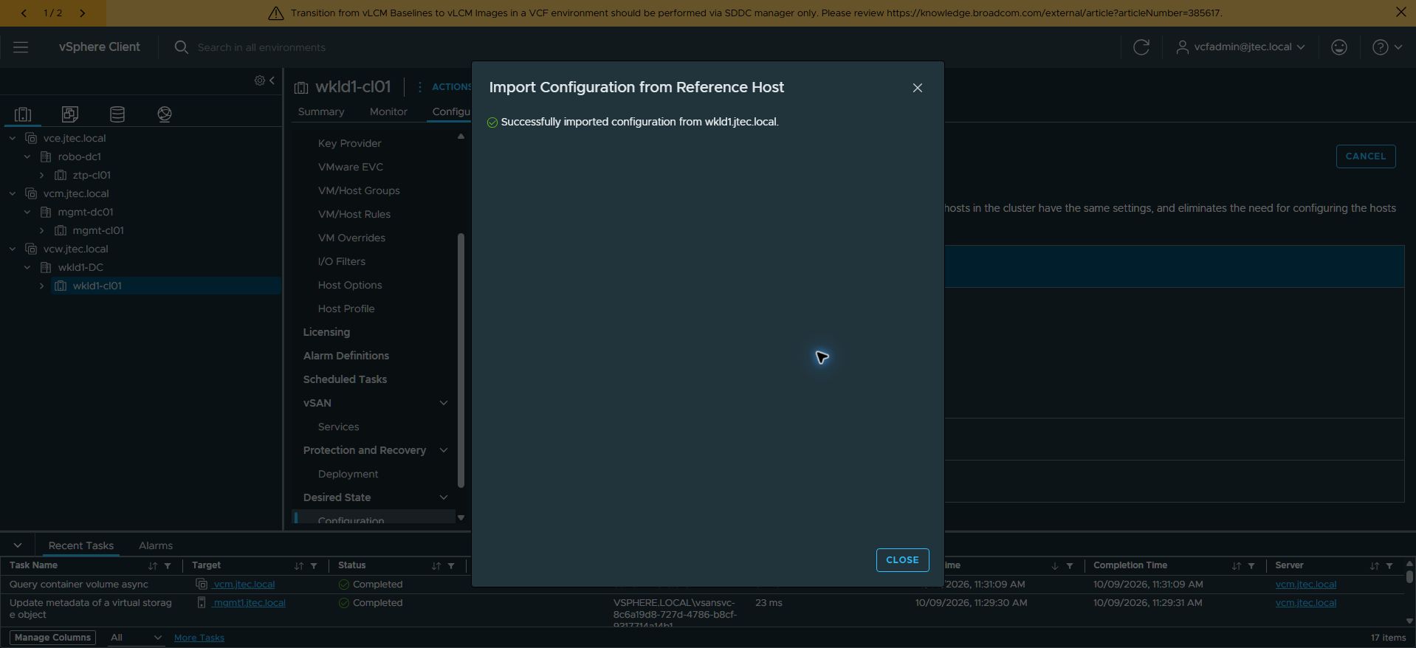Viewport: 1416px width, 648px height.
Task: Open navigator settings gear icon
Action: pyautogui.click(x=260, y=80)
